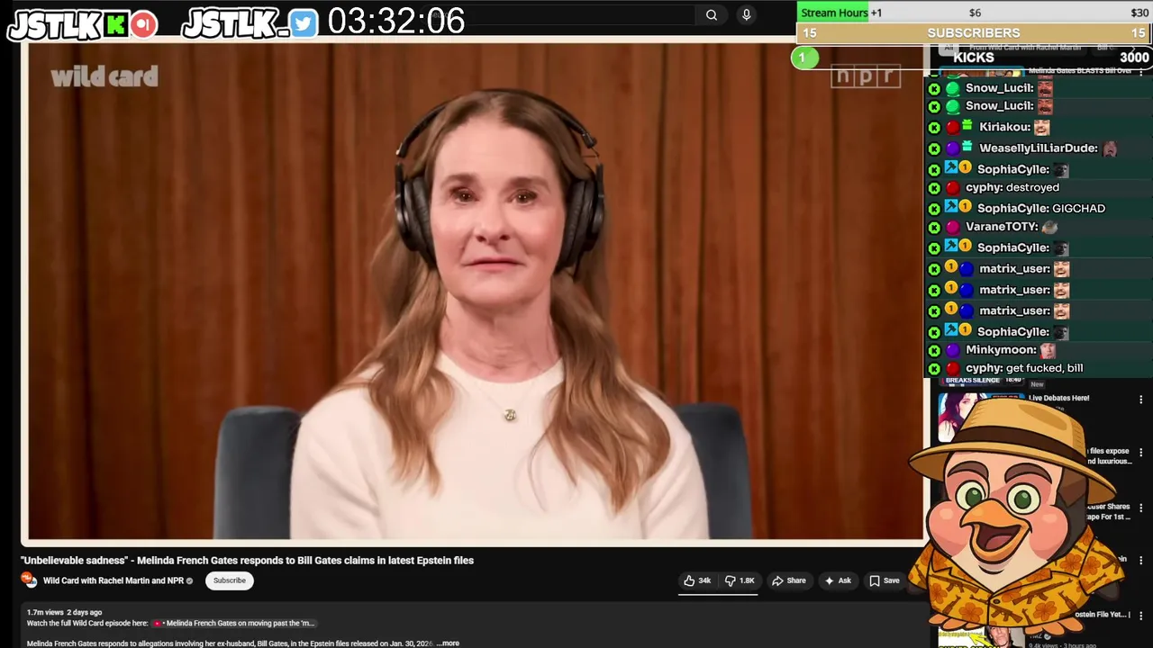The image size is (1153, 648).
Task: Click the pink circle badge beside VaraneTOTY
Action: [x=953, y=228]
